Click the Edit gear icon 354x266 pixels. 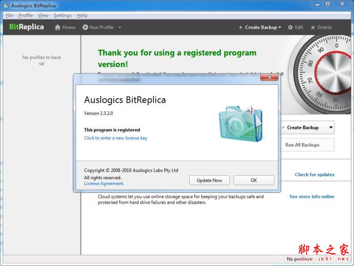coord(290,27)
